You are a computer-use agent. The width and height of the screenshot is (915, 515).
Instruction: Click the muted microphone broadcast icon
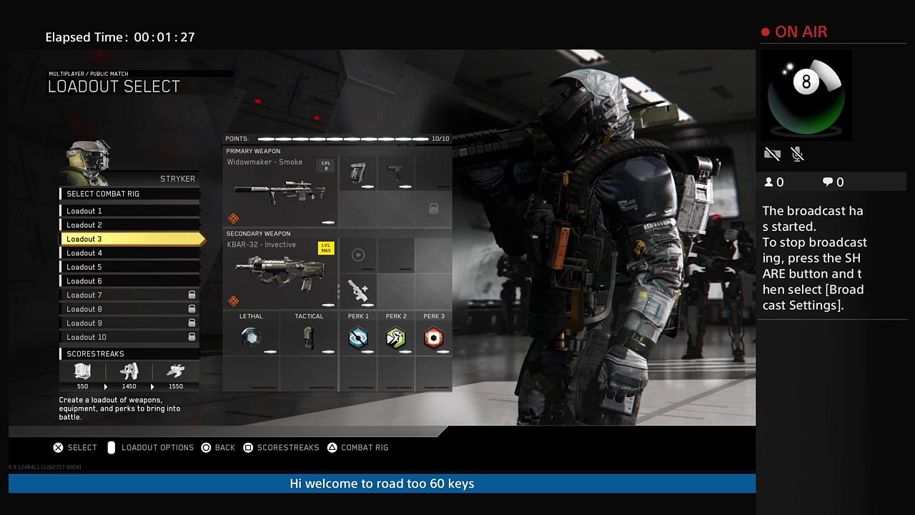coord(798,154)
